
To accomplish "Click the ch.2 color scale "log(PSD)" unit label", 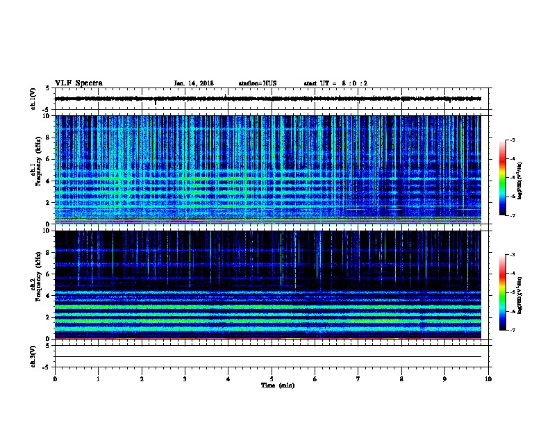I will [x=520, y=295].
